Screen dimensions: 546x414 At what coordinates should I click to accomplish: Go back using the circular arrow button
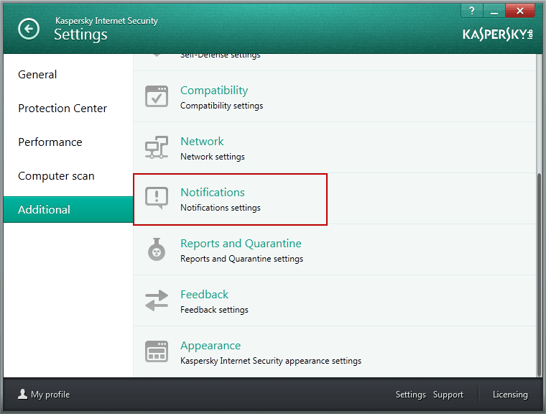pyautogui.click(x=29, y=29)
